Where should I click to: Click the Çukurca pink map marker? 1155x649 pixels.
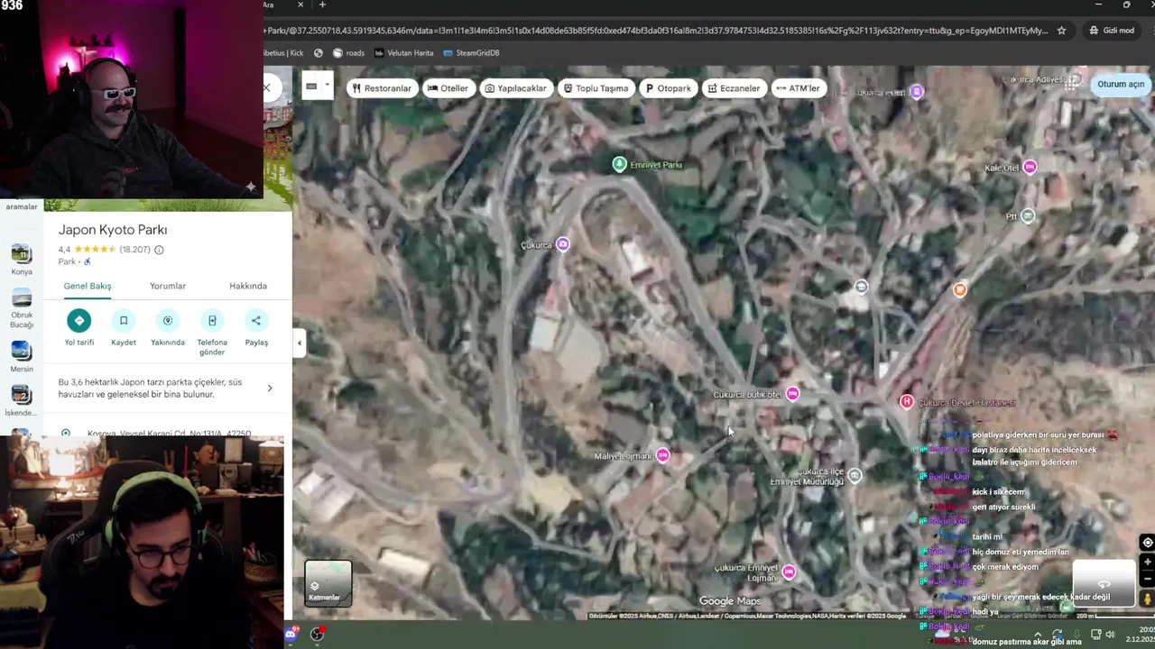(563, 244)
